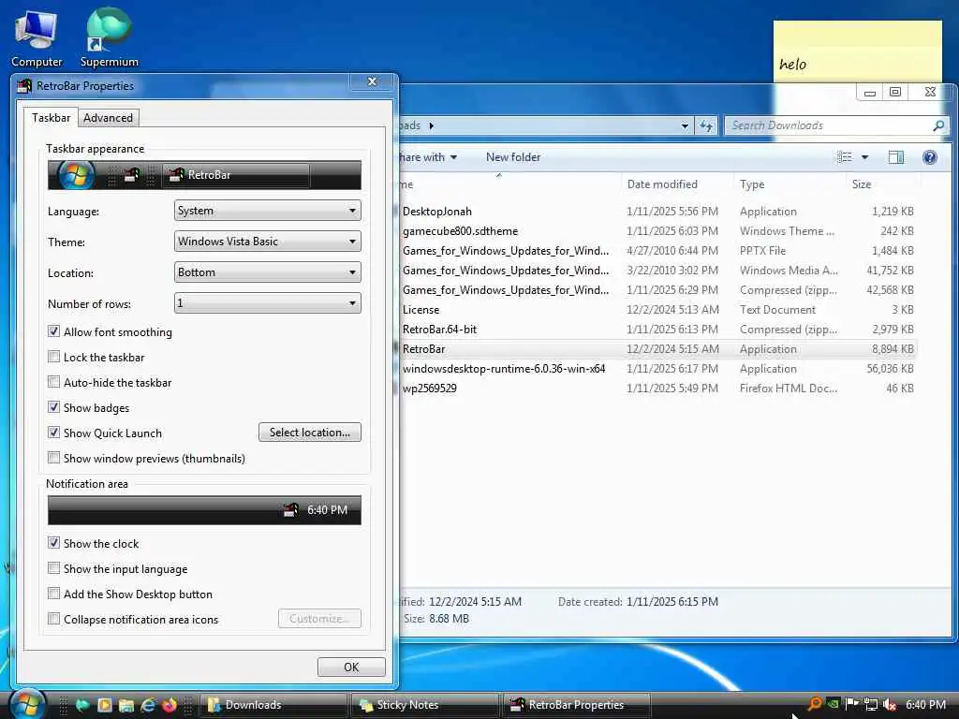Select the RetroBar.64-bit zip file
959x719 pixels.
[x=657, y=329]
